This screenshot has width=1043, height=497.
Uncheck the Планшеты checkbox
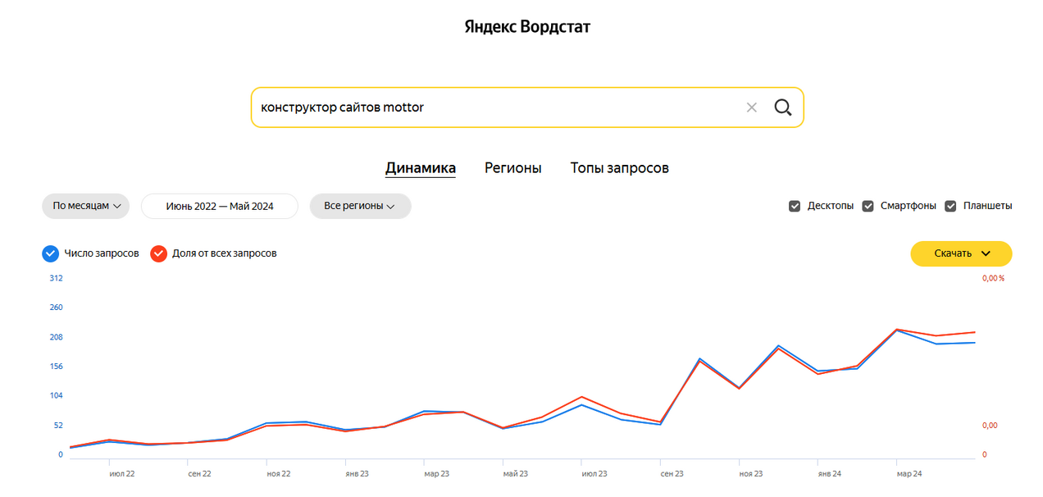point(951,206)
